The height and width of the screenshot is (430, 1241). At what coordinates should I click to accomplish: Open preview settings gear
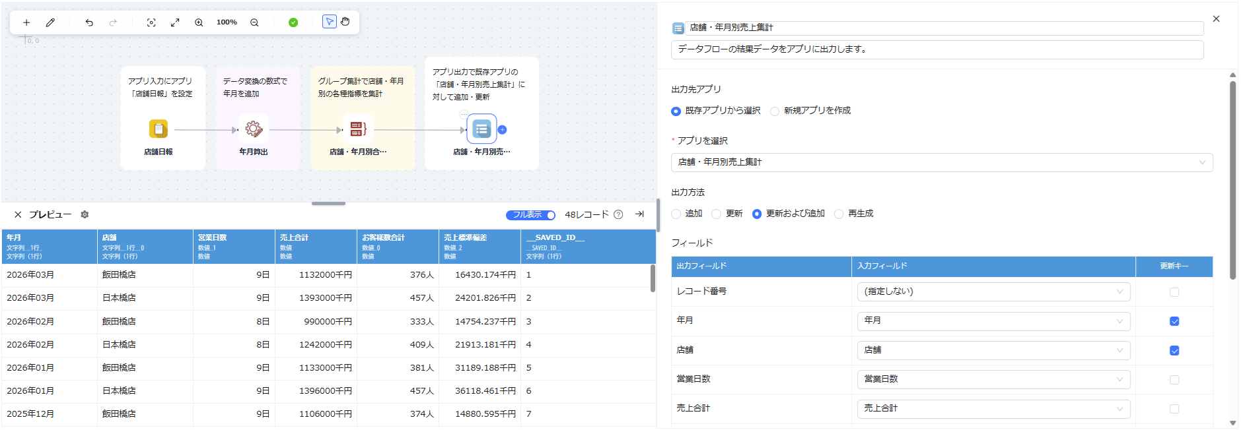pyautogui.click(x=85, y=214)
